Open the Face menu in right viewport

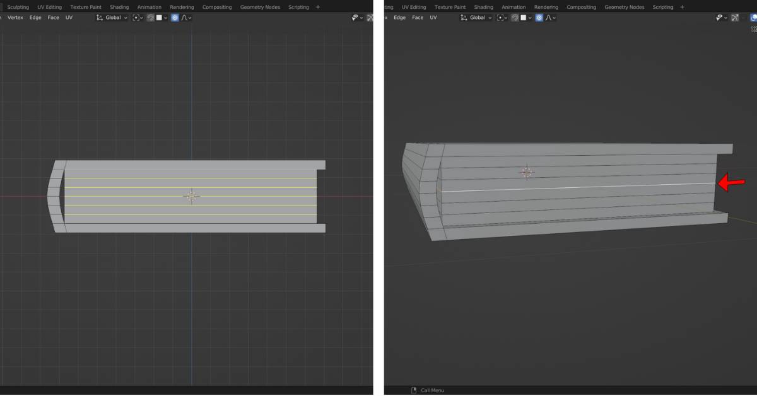(418, 18)
